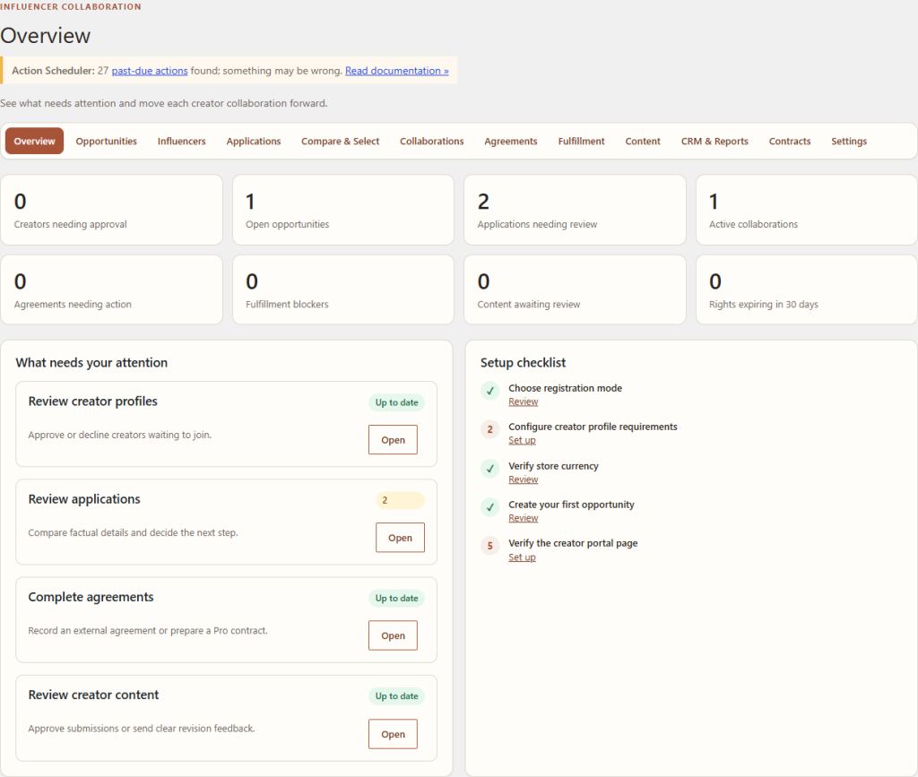
Task: Click Up to date badge on Review creator content
Action: tap(396, 696)
